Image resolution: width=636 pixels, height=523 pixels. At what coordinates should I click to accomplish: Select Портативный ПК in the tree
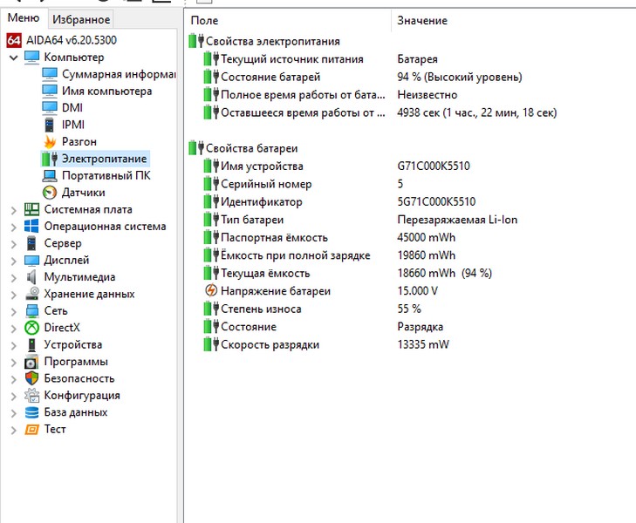(x=106, y=175)
